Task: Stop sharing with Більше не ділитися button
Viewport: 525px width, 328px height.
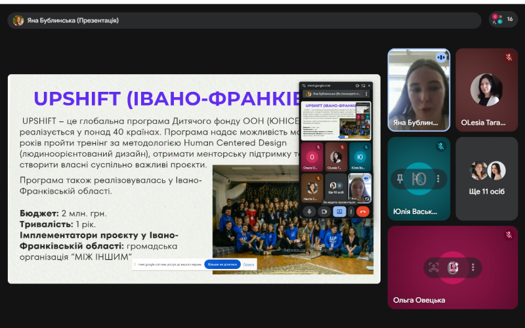Action: pos(222,264)
